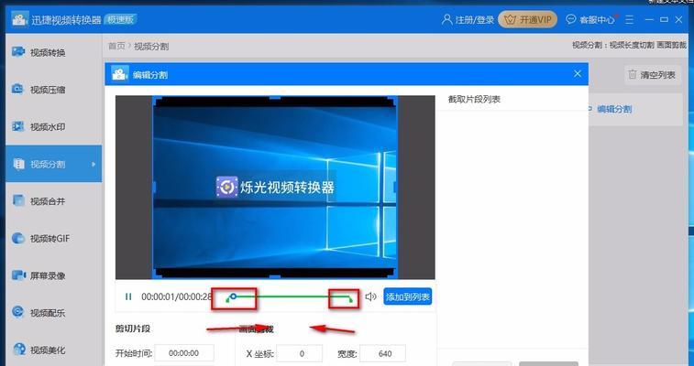Click 清空列表 button
The image size is (694, 366).
click(x=653, y=75)
